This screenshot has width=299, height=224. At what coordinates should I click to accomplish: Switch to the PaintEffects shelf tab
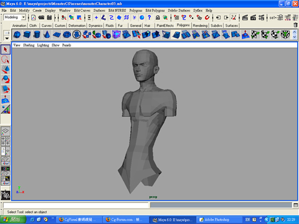[165, 26]
